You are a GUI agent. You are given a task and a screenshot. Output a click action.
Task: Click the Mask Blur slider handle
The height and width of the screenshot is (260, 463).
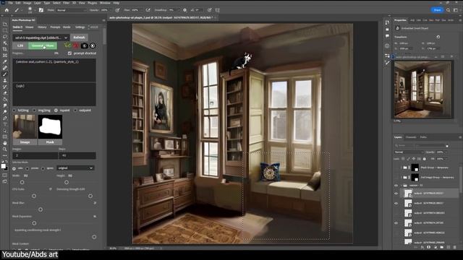click(x=41, y=209)
